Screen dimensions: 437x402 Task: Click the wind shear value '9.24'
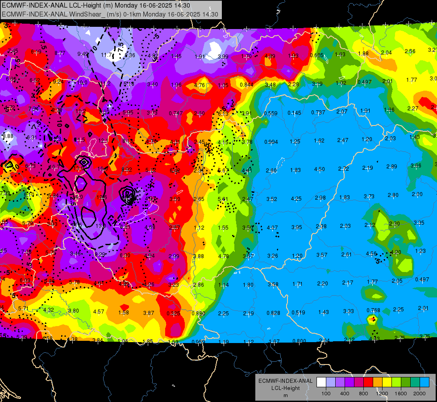coord(58,81)
